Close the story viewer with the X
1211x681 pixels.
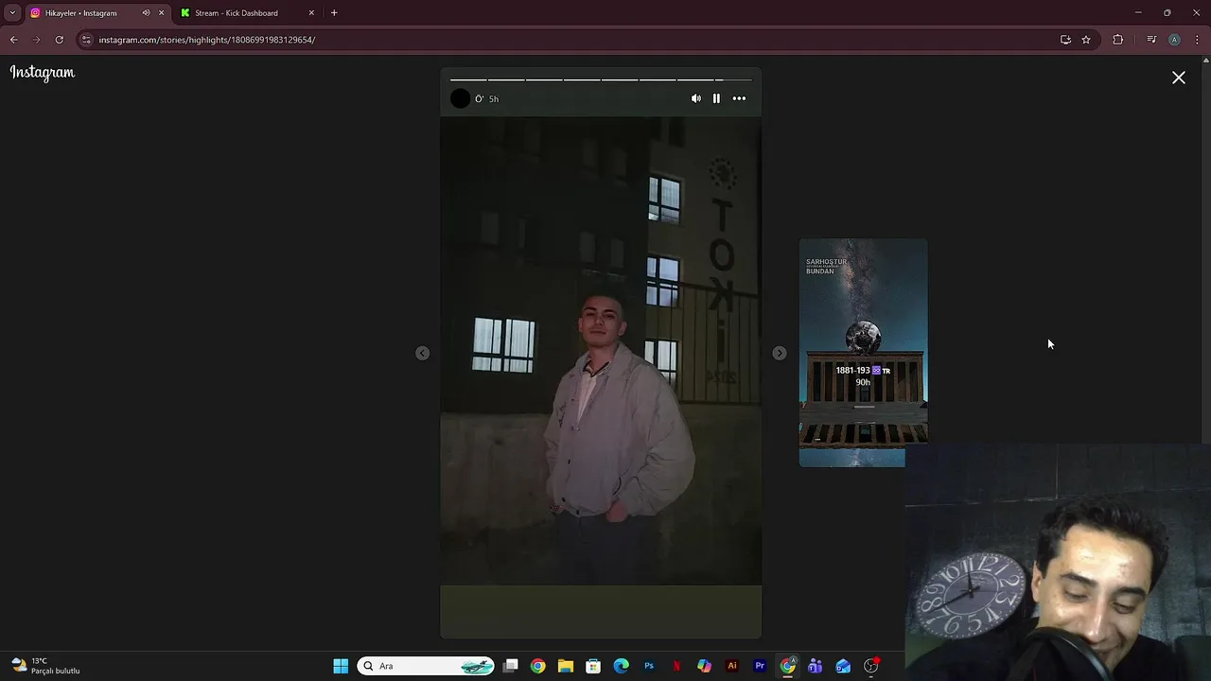(1179, 78)
